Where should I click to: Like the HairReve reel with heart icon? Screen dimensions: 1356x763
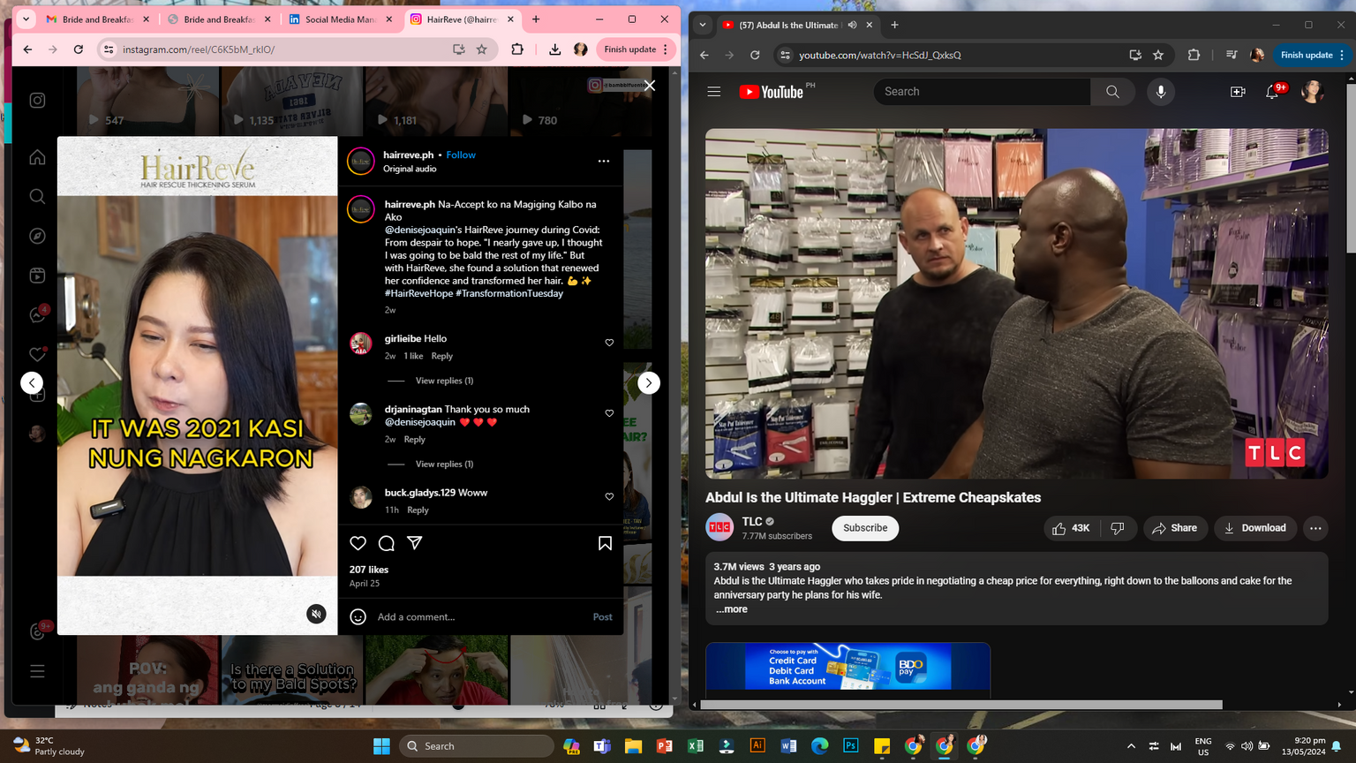click(358, 543)
